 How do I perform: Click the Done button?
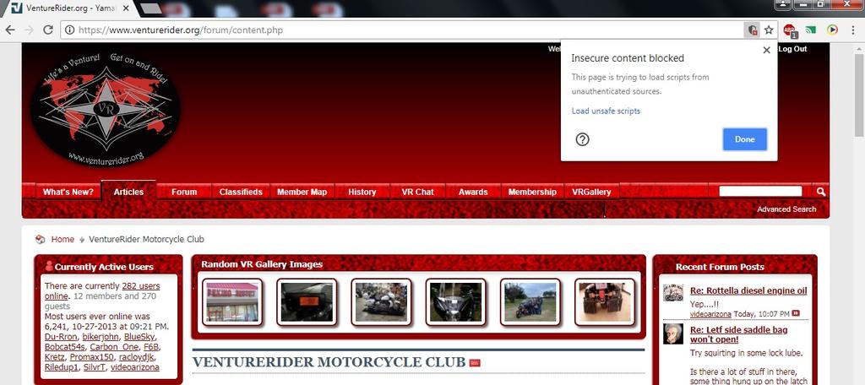point(745,139)
